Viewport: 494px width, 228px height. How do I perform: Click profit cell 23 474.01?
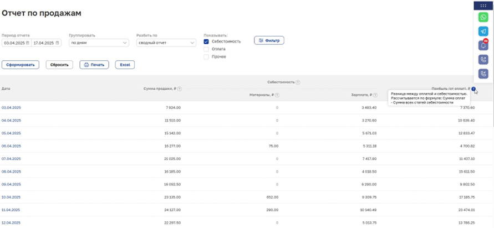click(x=466, y=210)
